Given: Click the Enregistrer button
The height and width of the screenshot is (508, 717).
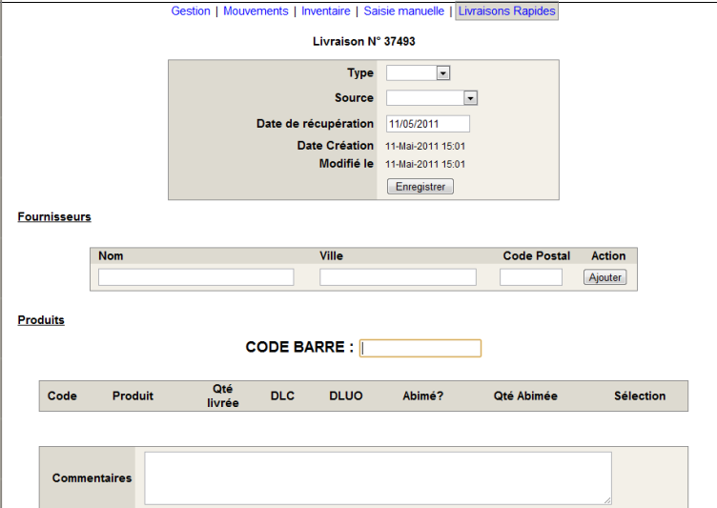Looking at the screenshot, I should pos(420,187).
